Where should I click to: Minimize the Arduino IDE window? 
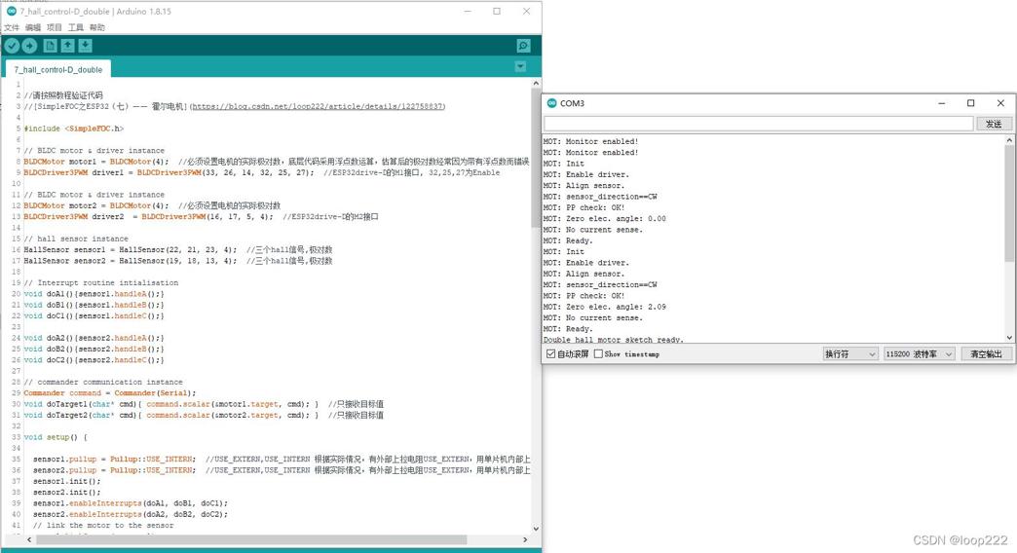point(468,11)
